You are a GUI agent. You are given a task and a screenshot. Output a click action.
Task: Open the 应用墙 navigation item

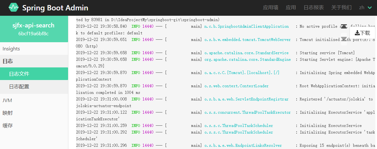[271, 8]
